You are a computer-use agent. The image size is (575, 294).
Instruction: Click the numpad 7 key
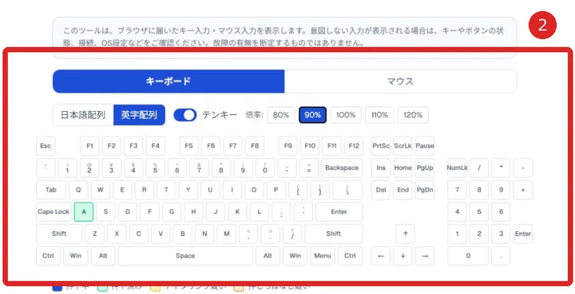point(457,190)
